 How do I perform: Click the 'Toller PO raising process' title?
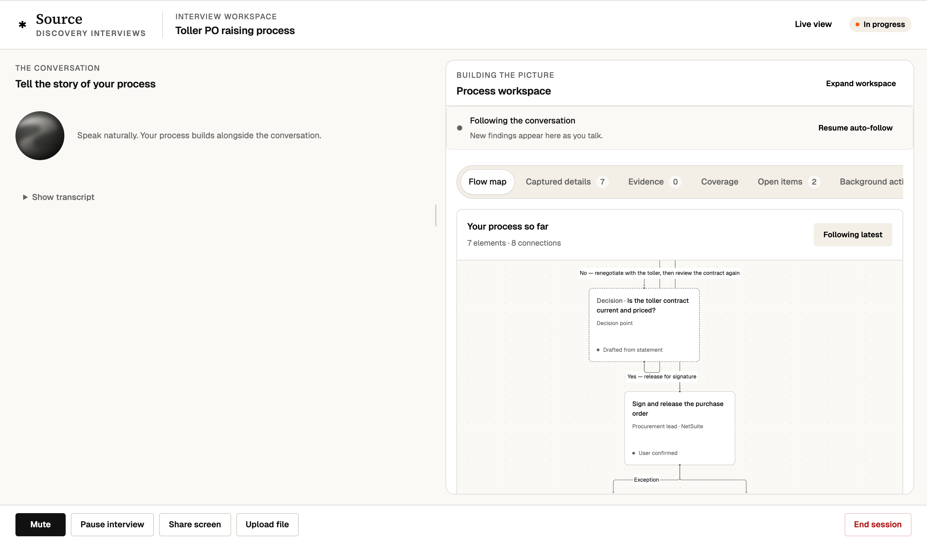tap(235, 31)
